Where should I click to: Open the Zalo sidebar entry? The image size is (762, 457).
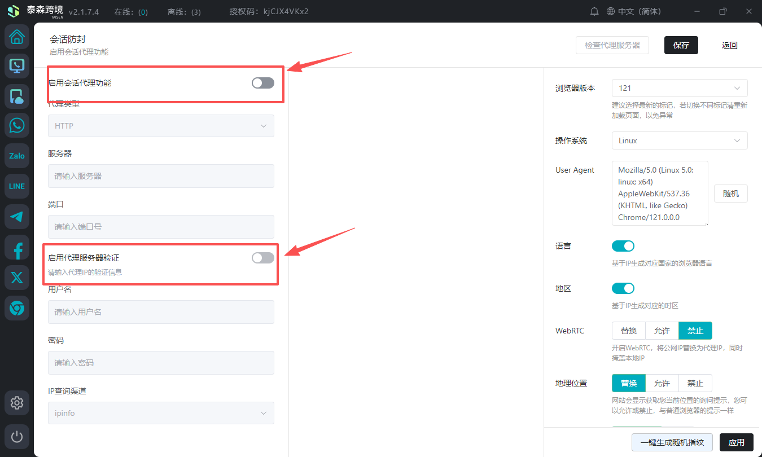click(x=17, y=156)
